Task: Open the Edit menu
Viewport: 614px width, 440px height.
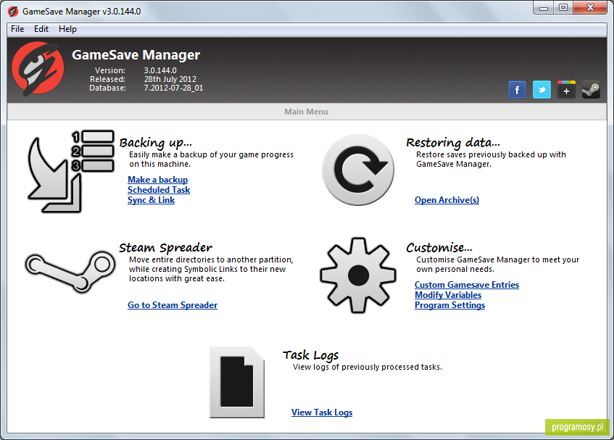Action: coord(41,29)
